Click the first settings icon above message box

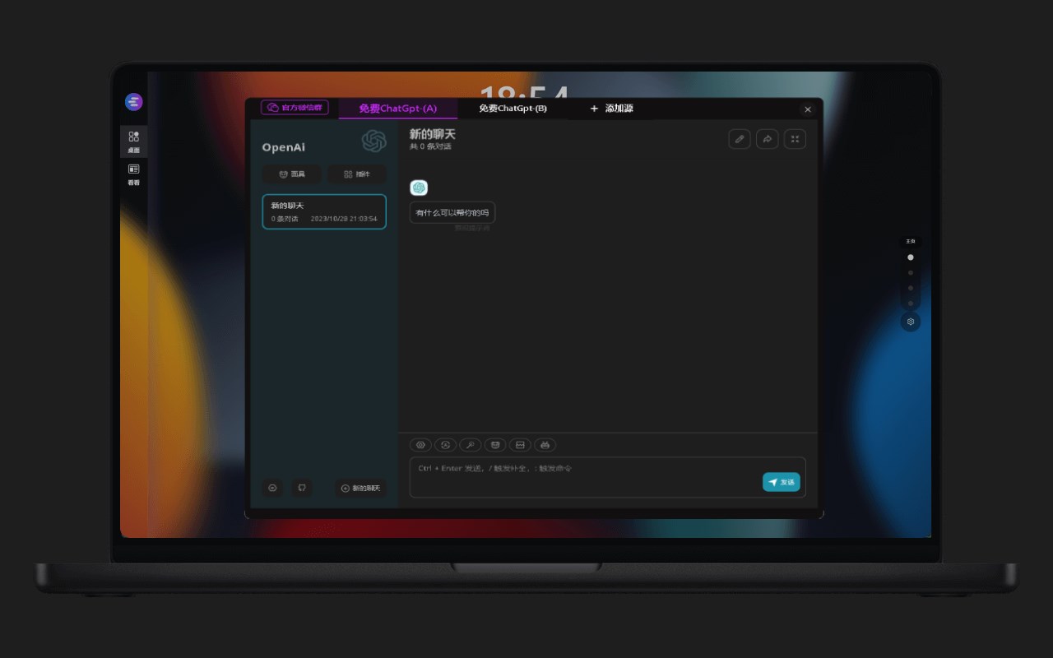point(420,445)
